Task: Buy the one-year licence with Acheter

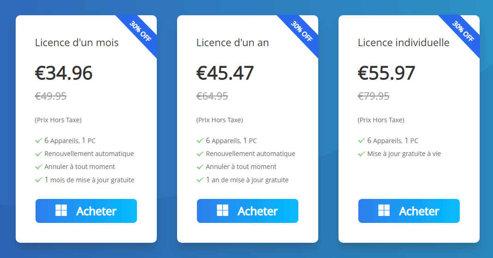Action: coord(248,211)
